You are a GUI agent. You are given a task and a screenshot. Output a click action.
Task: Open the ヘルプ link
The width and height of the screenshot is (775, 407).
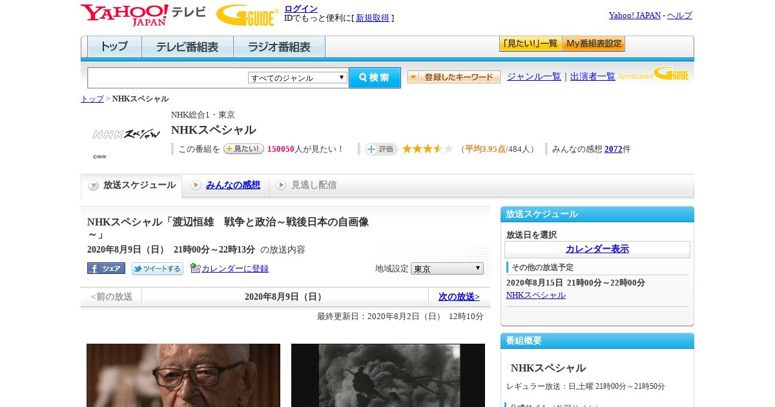pos(679,16)
